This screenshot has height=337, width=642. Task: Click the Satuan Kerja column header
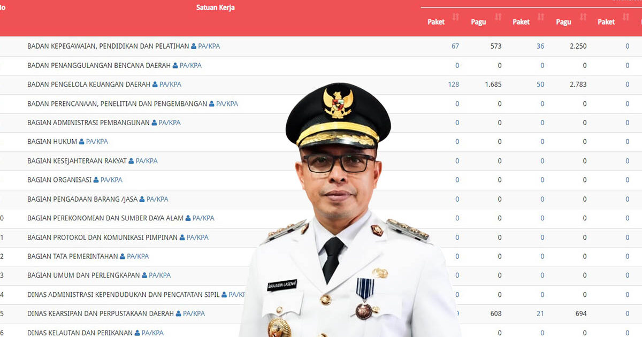tap(216, 7)
